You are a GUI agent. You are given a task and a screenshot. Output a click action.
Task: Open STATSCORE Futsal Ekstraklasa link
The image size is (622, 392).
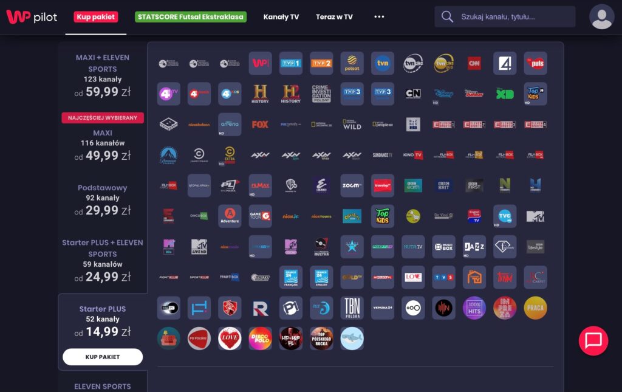pos(191,17)
